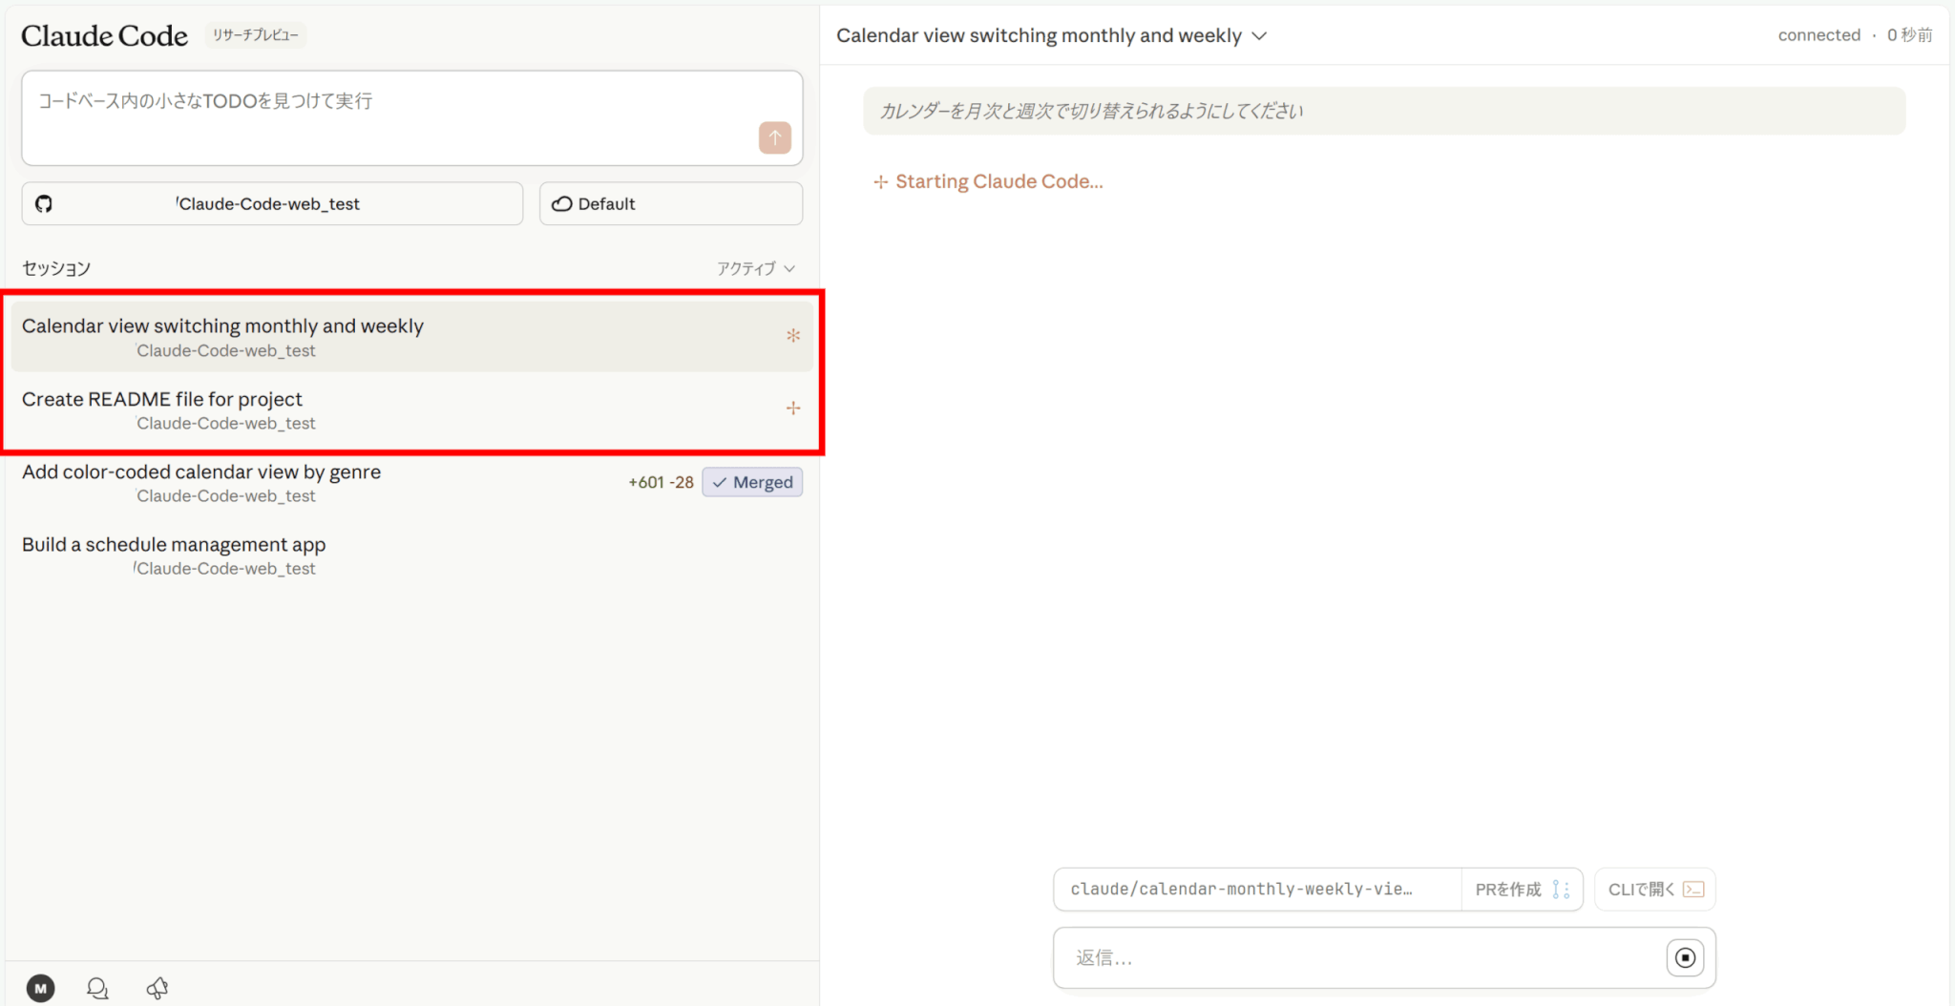Focus the 返信 reply input field
This screenshot has width=1955, height=1006.
coord(1356,958)
